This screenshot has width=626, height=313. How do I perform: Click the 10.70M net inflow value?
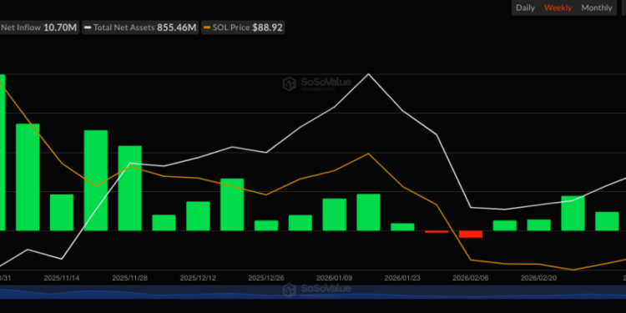point(59,28)
